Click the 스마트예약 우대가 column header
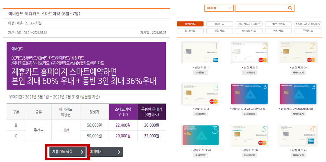326x162 pixels. point(123,112)
